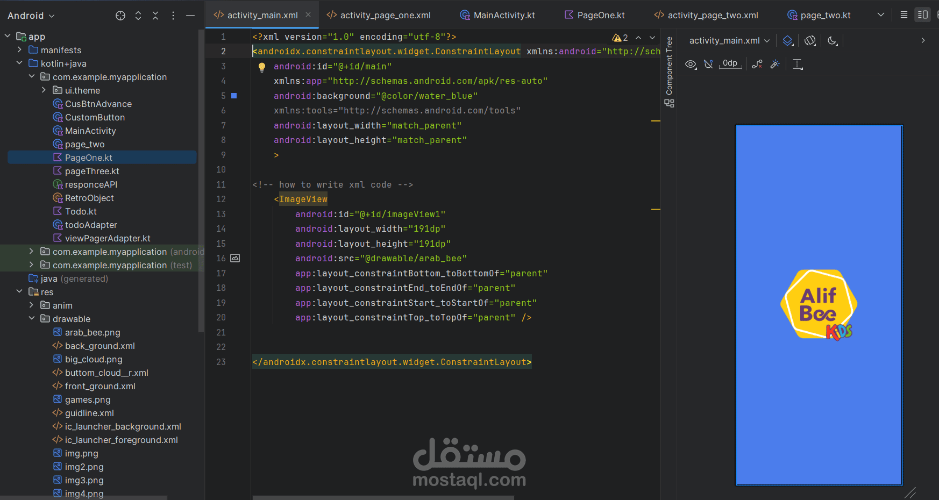The height and width of the screenshot is (500, 939).
Task: Expand the manifests folder
Action: [x=19, y=49]
